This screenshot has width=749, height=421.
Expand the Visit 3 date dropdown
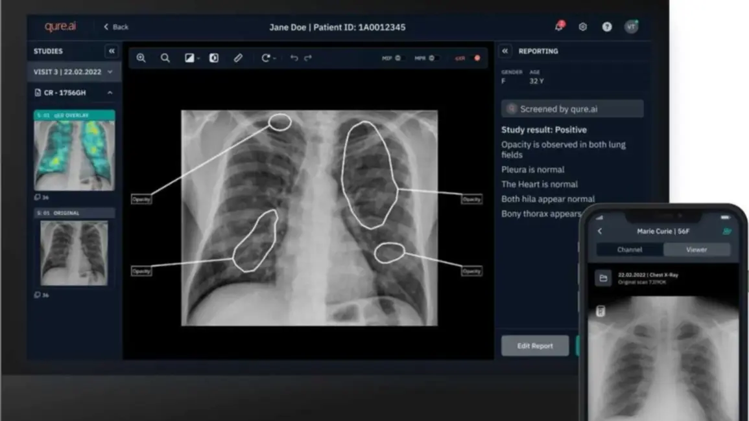click(x=110, y=72)
